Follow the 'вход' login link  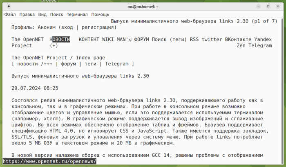click(67, 27)
